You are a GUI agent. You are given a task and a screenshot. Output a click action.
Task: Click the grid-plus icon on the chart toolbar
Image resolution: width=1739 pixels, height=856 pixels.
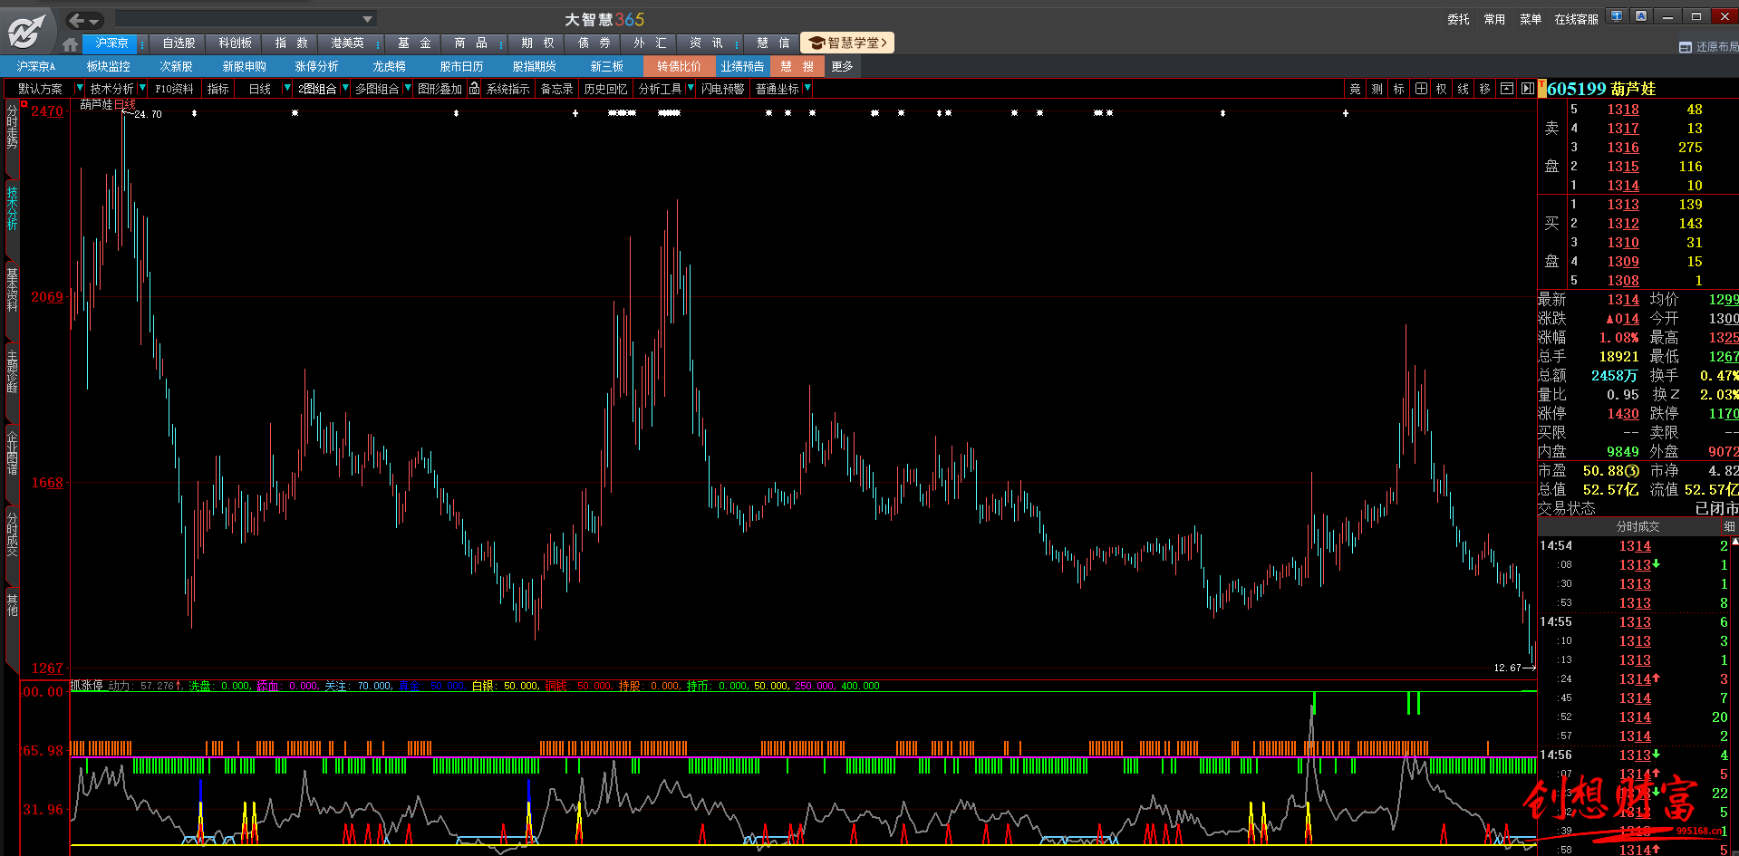(x=1421, y=89)
